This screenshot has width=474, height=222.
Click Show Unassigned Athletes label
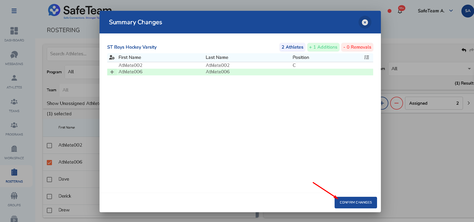coord(73,103)
